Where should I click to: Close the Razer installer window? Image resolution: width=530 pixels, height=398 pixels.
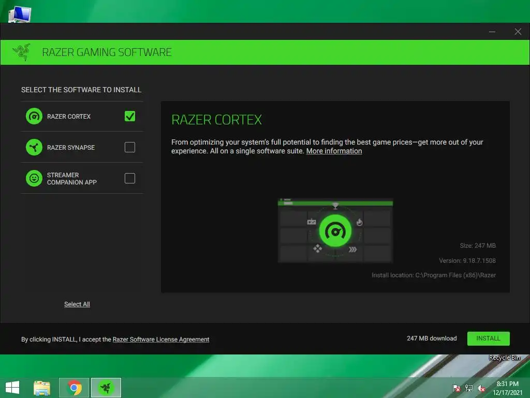[518, 32]
